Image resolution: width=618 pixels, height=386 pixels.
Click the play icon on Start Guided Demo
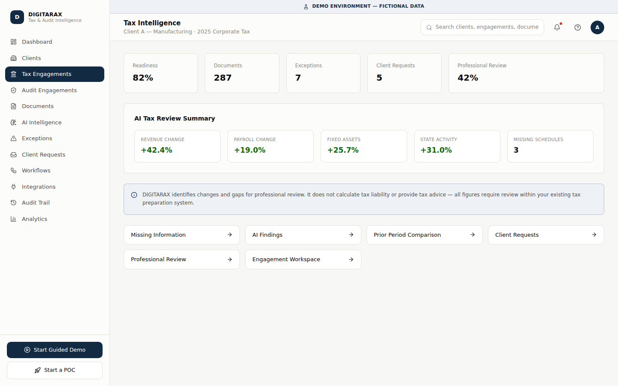(x=27, y=350)
